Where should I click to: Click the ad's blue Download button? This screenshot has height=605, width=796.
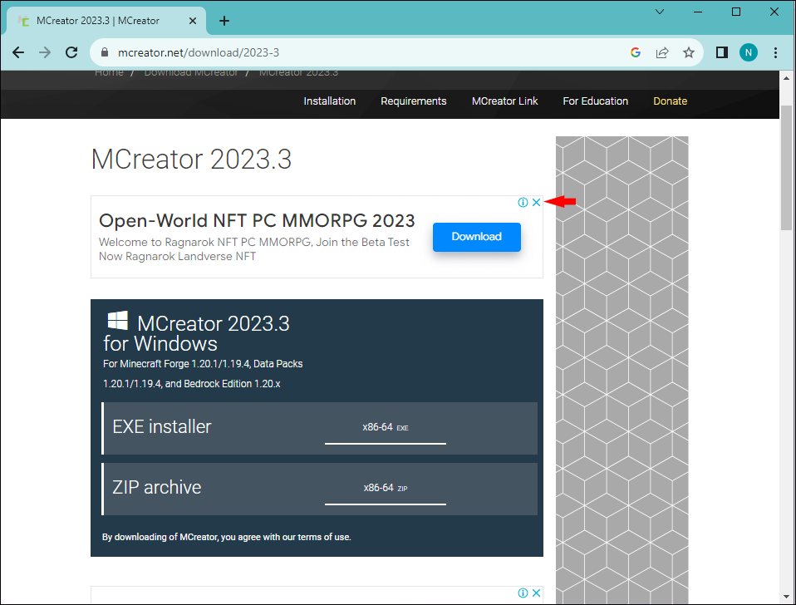point(477,237)
